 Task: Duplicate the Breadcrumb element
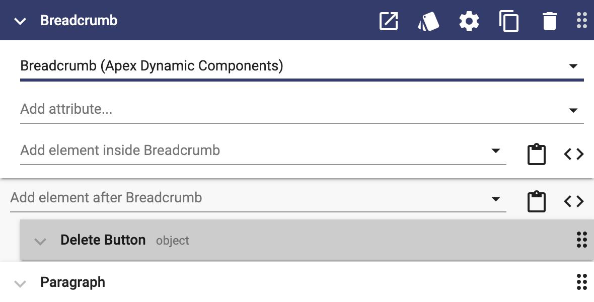pyautogui.click(x=509, y=21)
